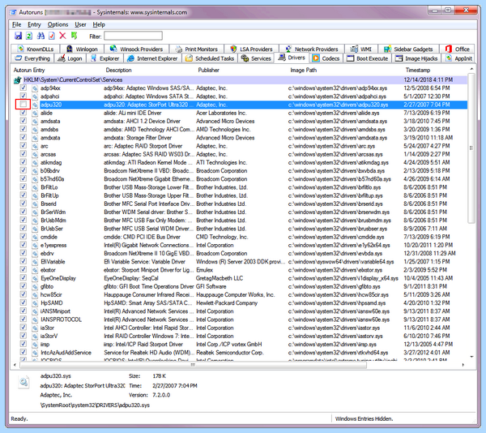
Task: Click the green Jump to Entry icon
Action: point(74,36)
